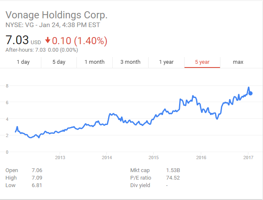Click the NYSE: VG ticker text
This screenshot has width=263, height=200.
coord(20,25)
